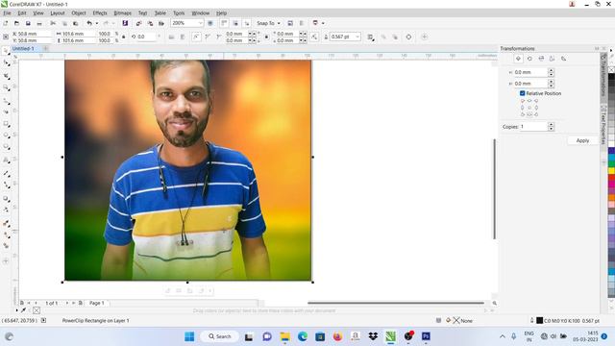Toggle the lock ratio padlock icon

tap(124, 37)
